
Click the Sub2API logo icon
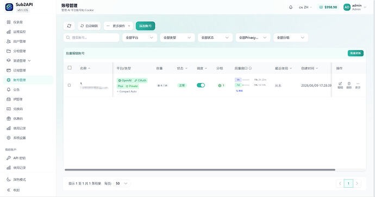pos(9,7)
